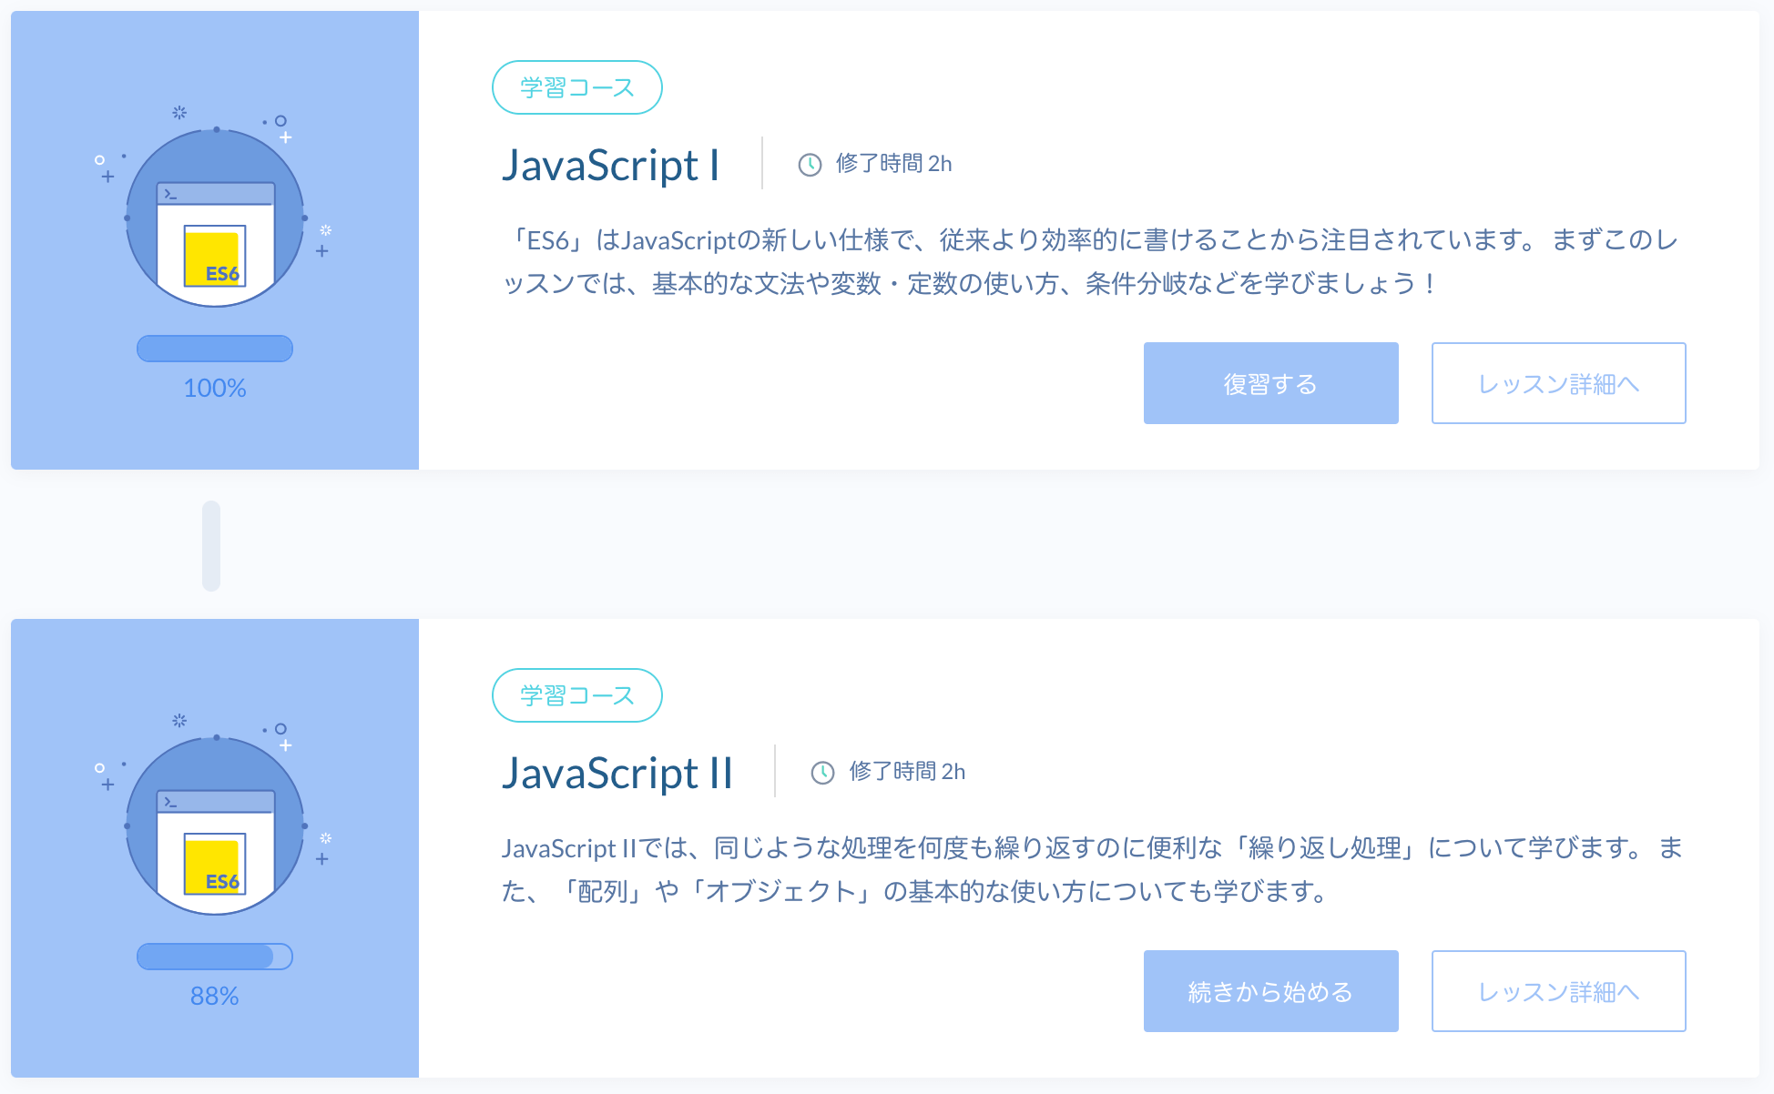This screenshot has height=1094, width=1774.
Task: Click the yellow ES6 badge in the second card
Action: [x=215, y=865]
